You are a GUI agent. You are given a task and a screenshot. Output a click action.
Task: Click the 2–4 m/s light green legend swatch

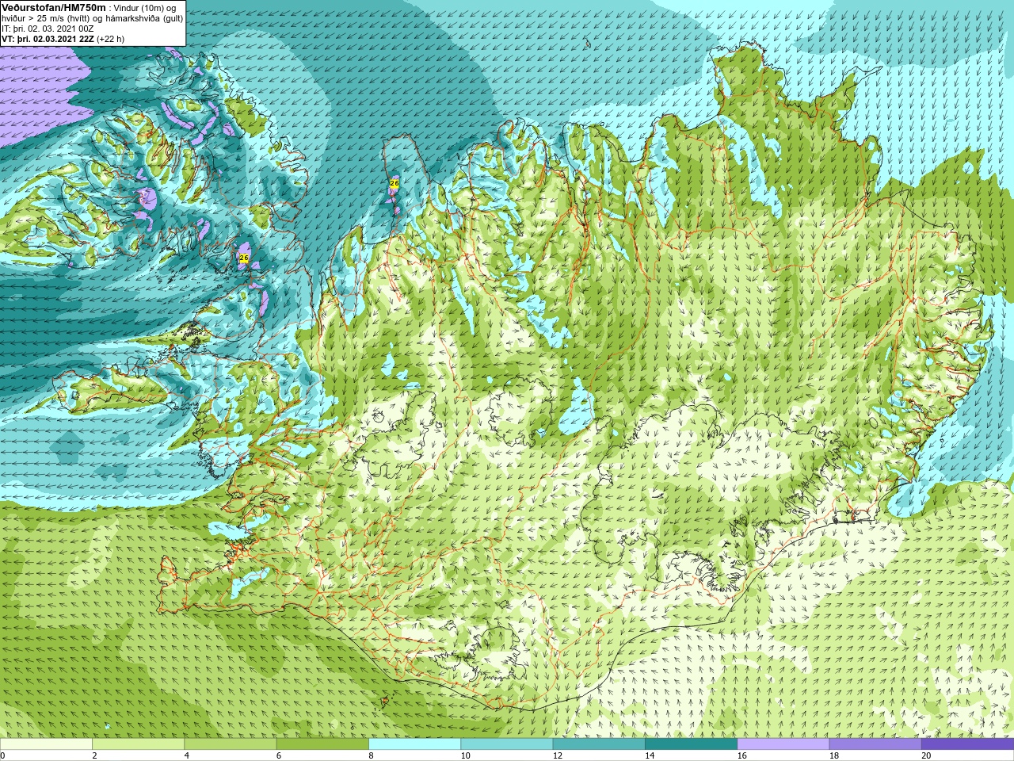point(138,744)
